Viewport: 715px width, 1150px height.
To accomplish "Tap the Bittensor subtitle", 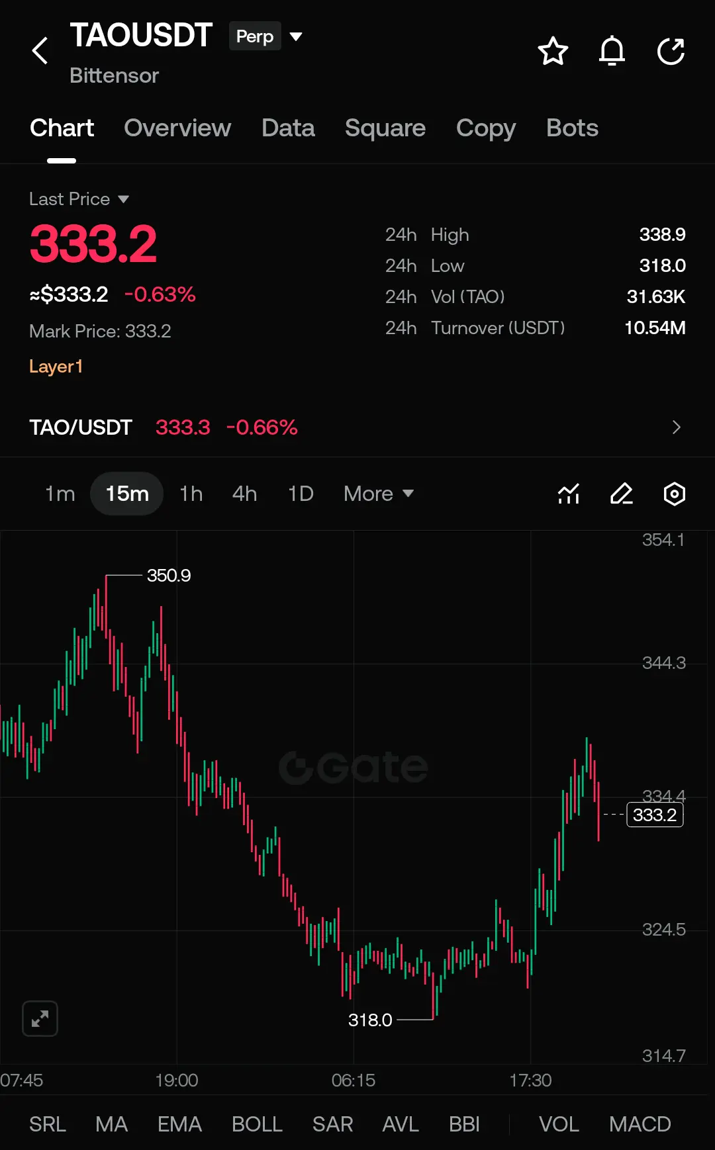I will 115,75.
